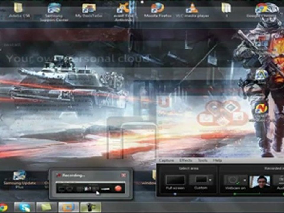This screenshot has width=284, height=213.
Task: Click the webcam preview thumbnail
Action: 260,182
